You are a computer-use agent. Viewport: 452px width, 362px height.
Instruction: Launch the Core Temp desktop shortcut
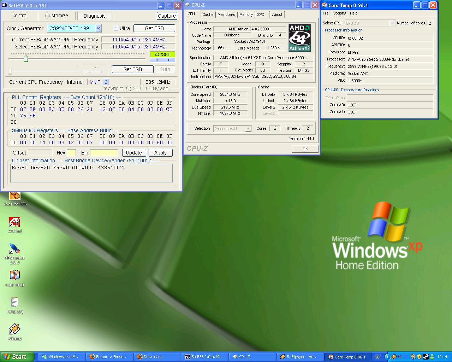14,278
